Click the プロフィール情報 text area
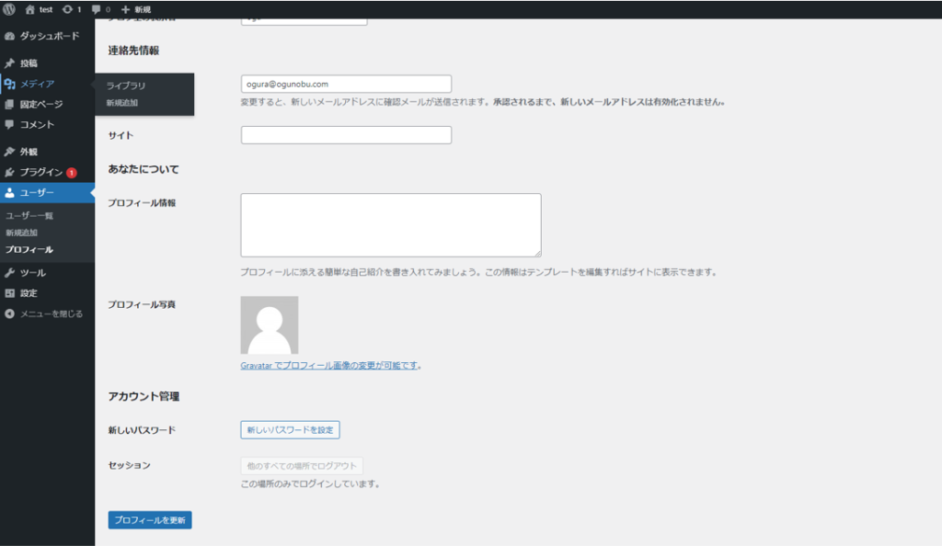The height and width of the screenshot is (546, 942). [391, 225]
